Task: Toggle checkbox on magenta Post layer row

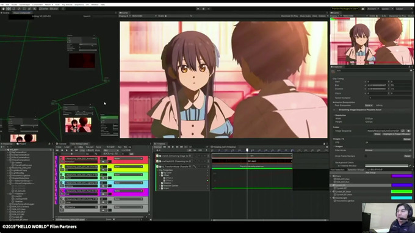Action: tap(62, 191)
